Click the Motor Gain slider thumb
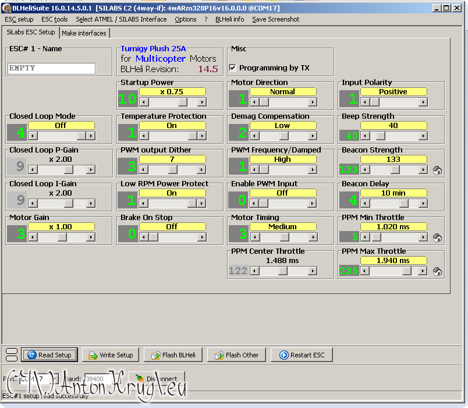468x408 pixels. pyautogui.click(x=62, y=237)
